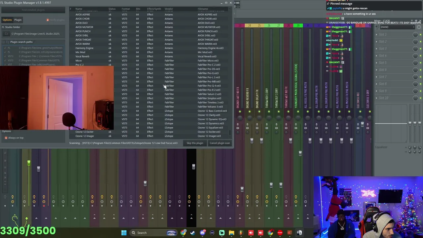Sort plugin list by Name column
423x238 pixels.
(x=79, y=9)
